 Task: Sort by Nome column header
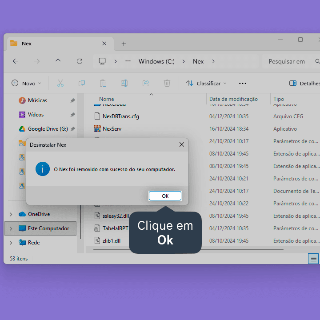click(107, 99)
